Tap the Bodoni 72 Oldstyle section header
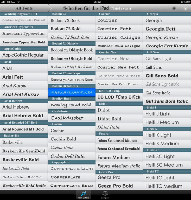This screenshot has width=191, height=200. pos(72,44)
